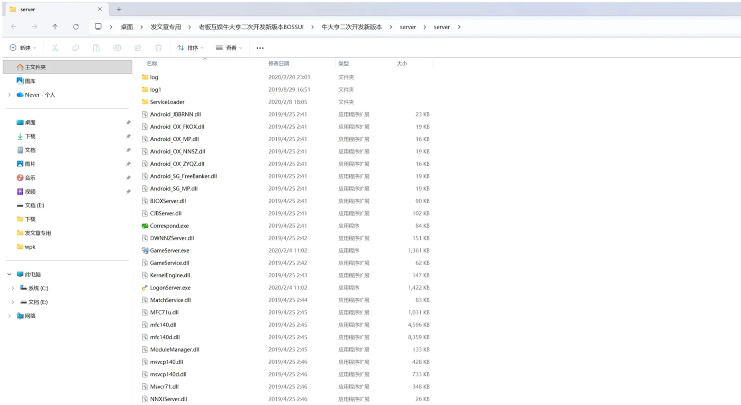Viewport: 741px width, 405px height.
Task: Select the Android_SG_FreeBanker.dll file
Action: click(x=183, y=176)
